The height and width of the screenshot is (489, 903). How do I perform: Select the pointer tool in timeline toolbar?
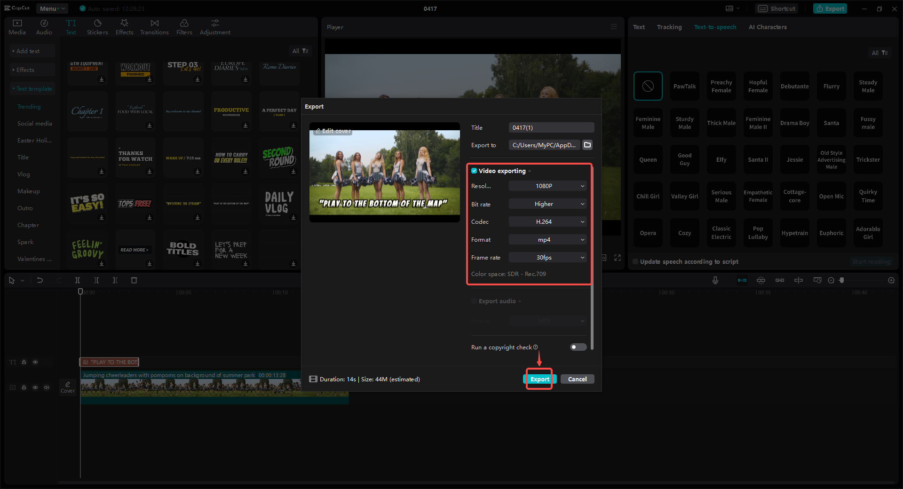click(x=12, y=280)
